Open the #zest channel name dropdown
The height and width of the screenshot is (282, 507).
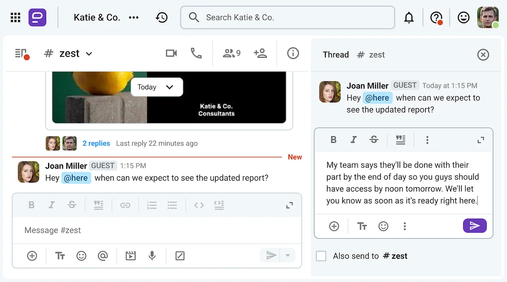point(89,53)
